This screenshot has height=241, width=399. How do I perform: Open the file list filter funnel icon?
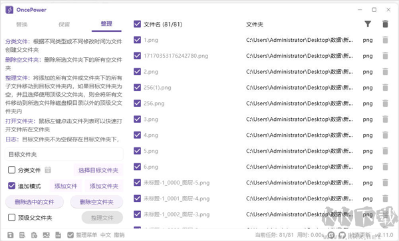coord(368,24)
